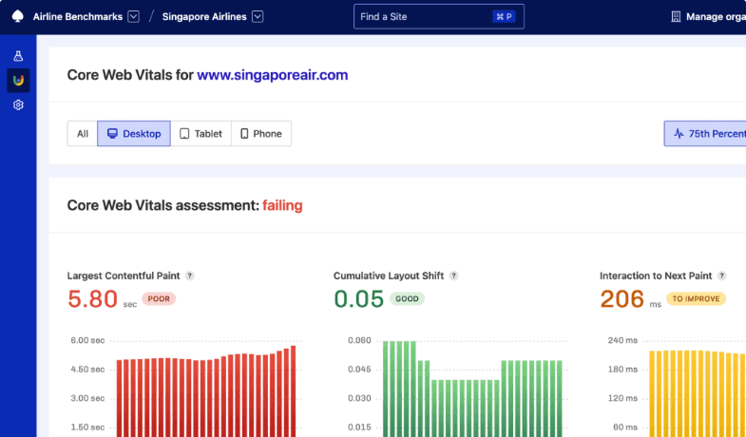
Task: Expand the Singapore Airlines dropdown
Action: (x=258, y=16)
